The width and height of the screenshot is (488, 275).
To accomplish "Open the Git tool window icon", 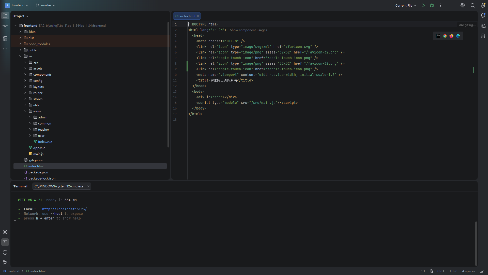I will (5, 263).
